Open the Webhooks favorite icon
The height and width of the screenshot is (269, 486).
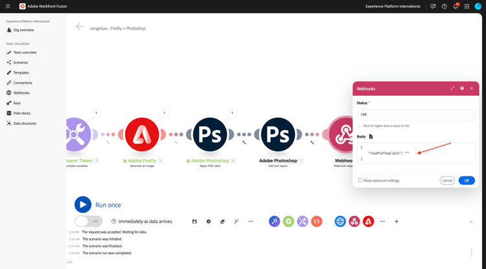tap(354, 221)
